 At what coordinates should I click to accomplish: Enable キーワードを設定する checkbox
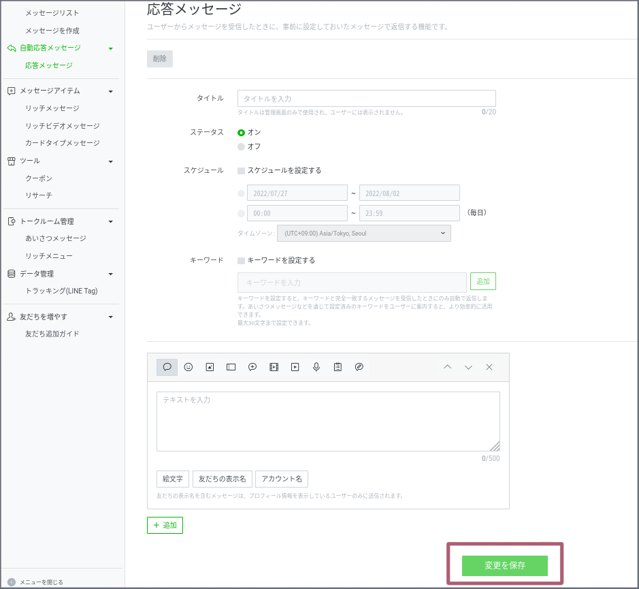pos(241,260)
